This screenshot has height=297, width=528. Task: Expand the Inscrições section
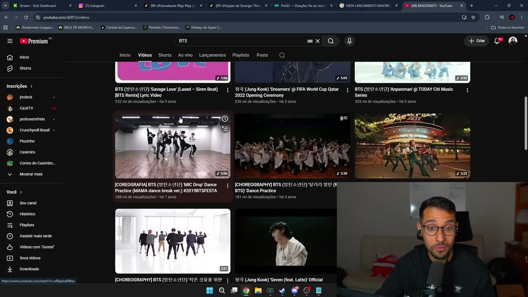pos(19,86)
